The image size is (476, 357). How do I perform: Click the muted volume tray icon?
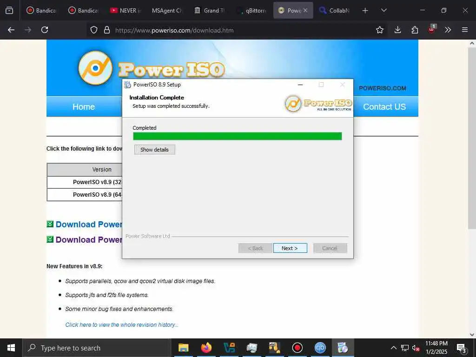(x=416, y=348)
